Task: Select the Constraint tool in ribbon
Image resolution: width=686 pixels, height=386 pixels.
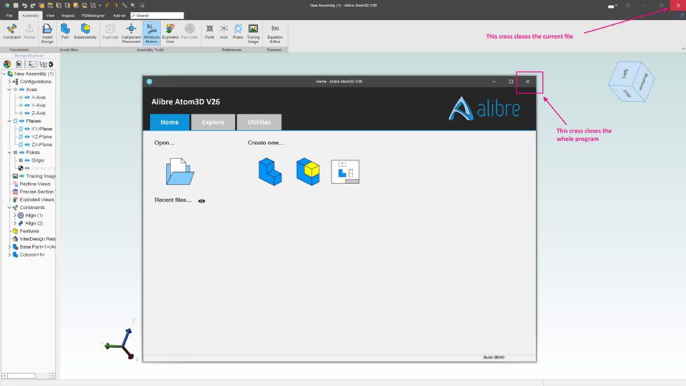Action: (12, 32)
